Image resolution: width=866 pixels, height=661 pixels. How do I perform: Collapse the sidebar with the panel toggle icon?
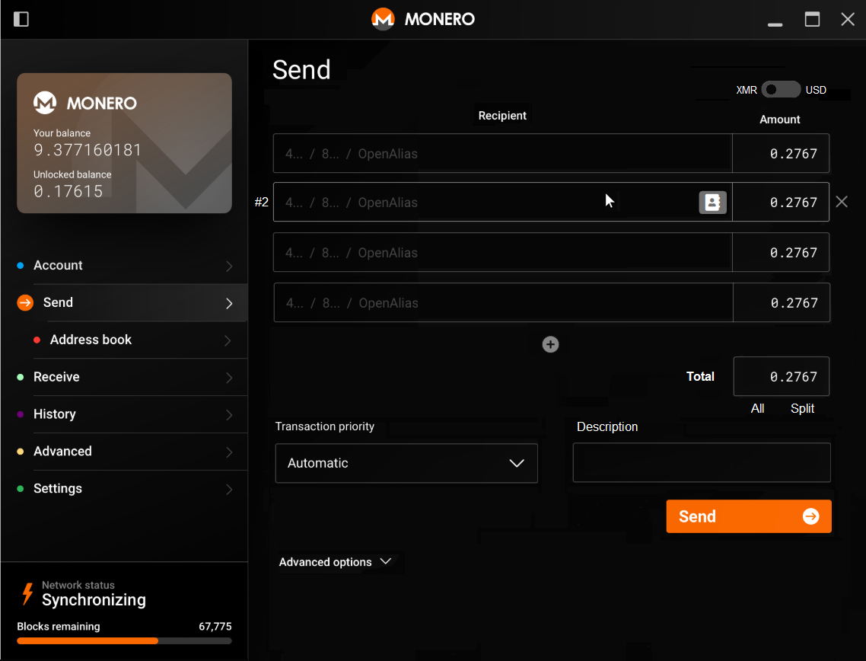(21, 19)
